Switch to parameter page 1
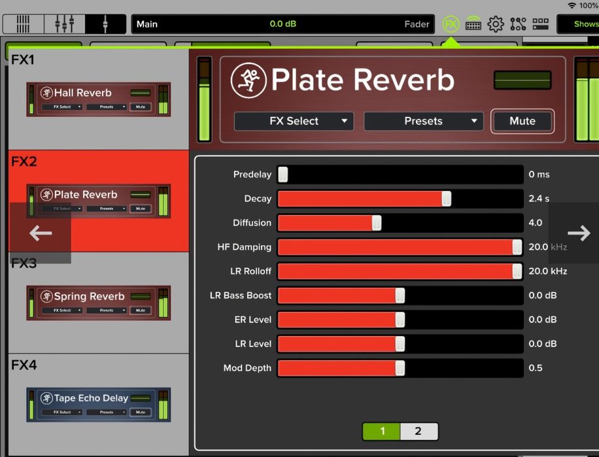Image resolution: width=599 pixels, height=457 pixels. (x=381, y=432)
